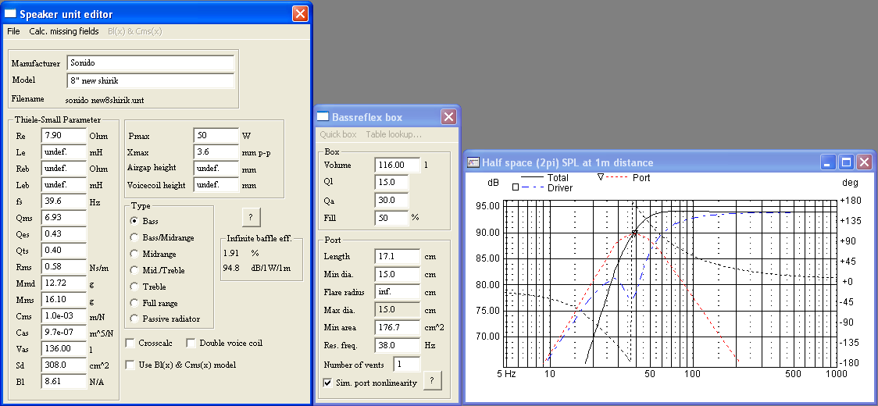Click the Port legend label on graph
Image resolution: width=878 pixels, height=406 pixels.
641,177
